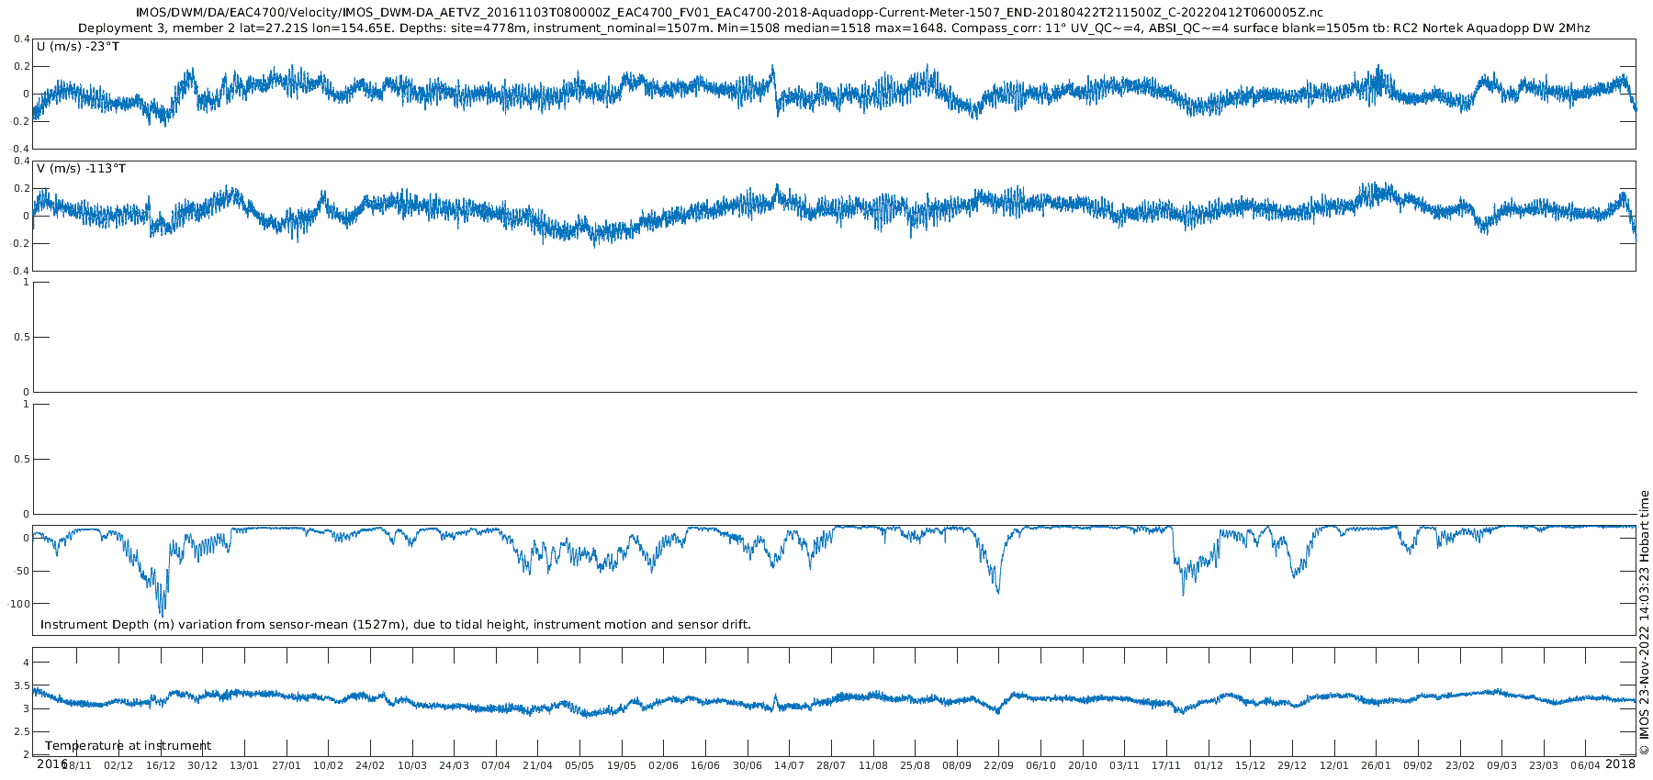Click the '2016' year label on the time axis

[x=51, y=763]
